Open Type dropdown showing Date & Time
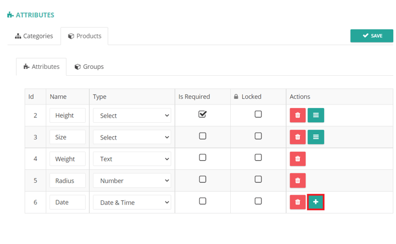396x244 pixels. (x=132, y=202)
